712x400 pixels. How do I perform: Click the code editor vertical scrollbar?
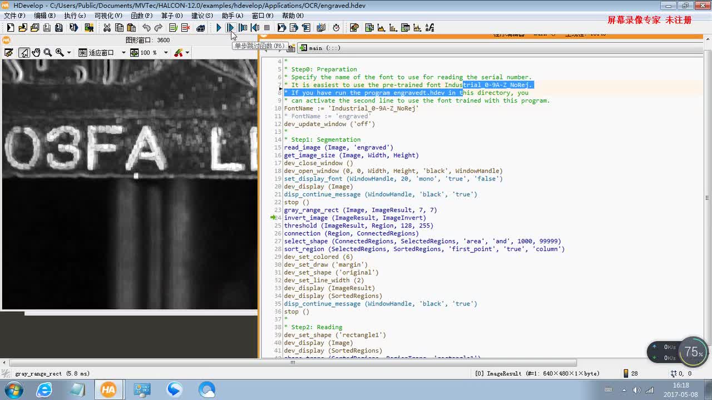click(707, 197)
